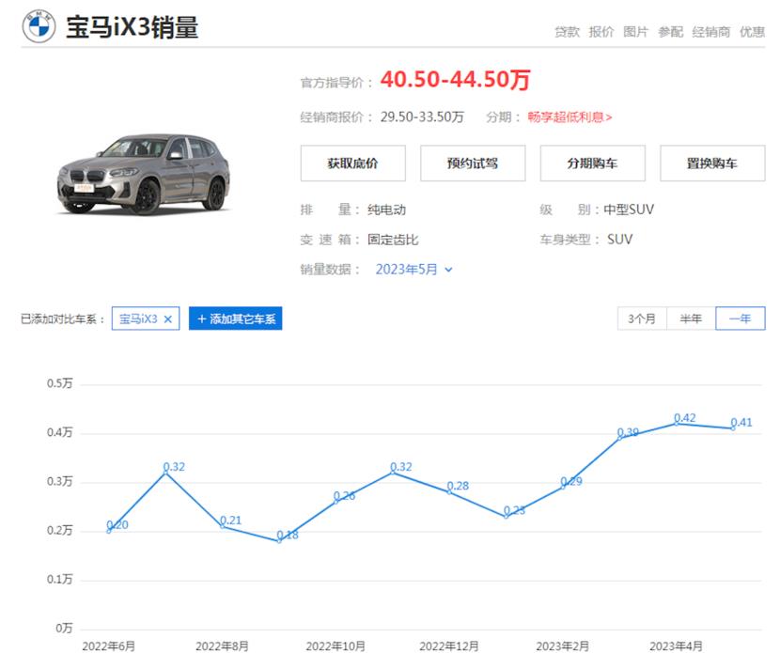Click the 宝马iX3销量 page title

point(133,27)
